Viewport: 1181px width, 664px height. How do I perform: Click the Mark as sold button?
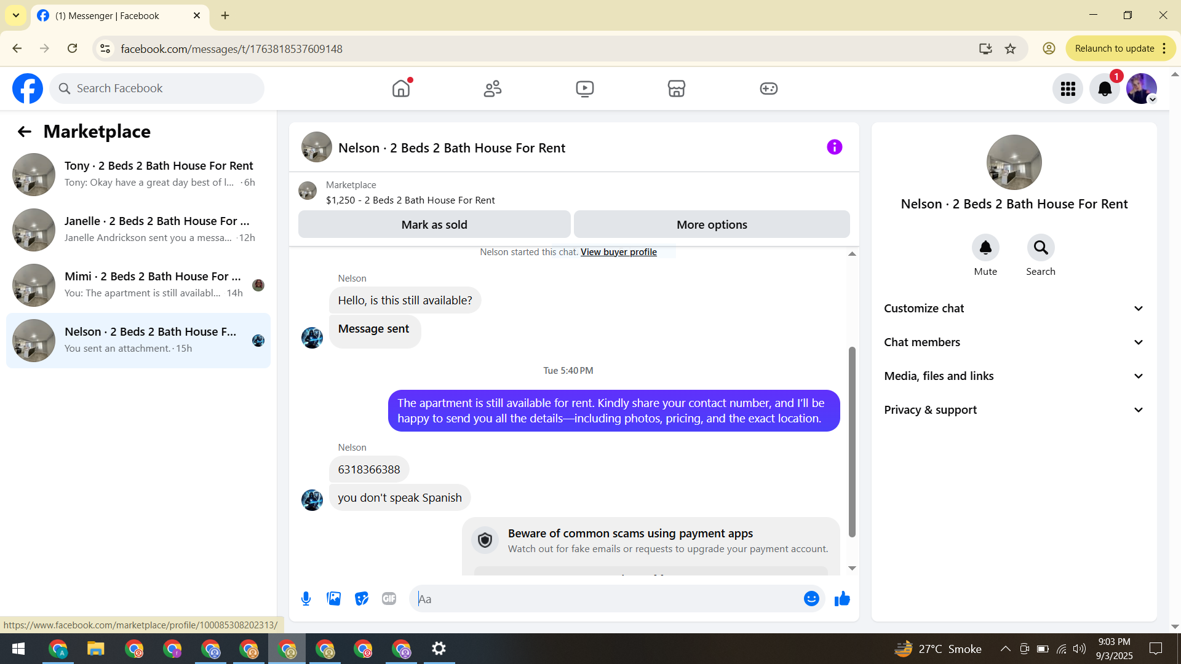(x=434, y=224)
